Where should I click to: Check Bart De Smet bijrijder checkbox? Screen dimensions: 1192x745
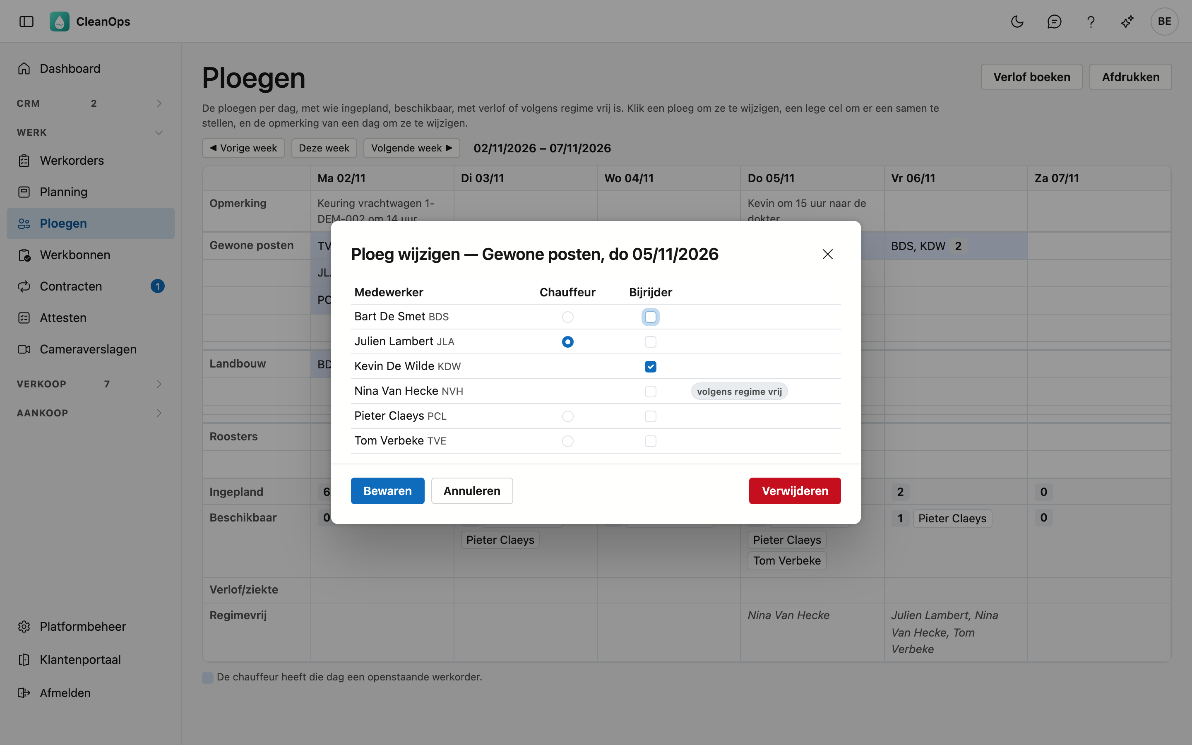pos(650,317)
